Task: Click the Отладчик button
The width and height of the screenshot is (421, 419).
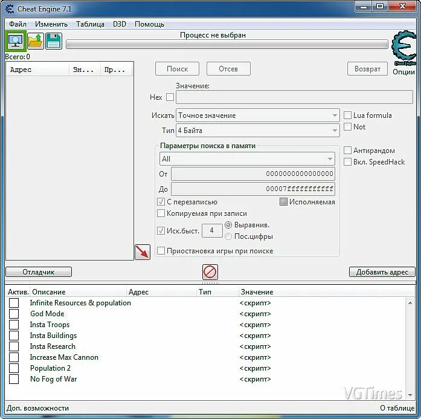Action: pyautogui.click(x=39, y=271)
